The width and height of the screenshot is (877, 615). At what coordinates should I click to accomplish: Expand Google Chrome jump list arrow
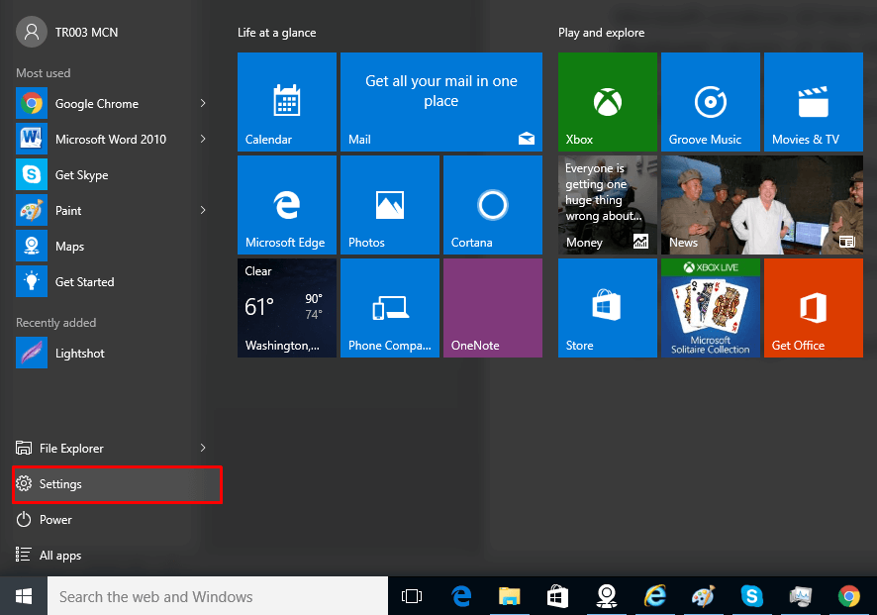203,104
